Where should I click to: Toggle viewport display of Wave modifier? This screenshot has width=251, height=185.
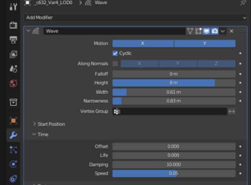207,31
